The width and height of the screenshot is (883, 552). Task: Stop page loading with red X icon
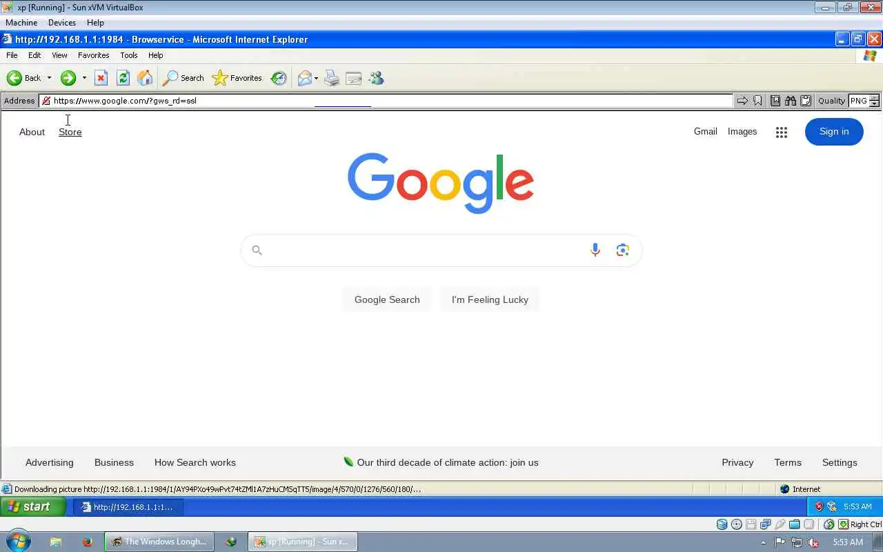pos(101,78)
